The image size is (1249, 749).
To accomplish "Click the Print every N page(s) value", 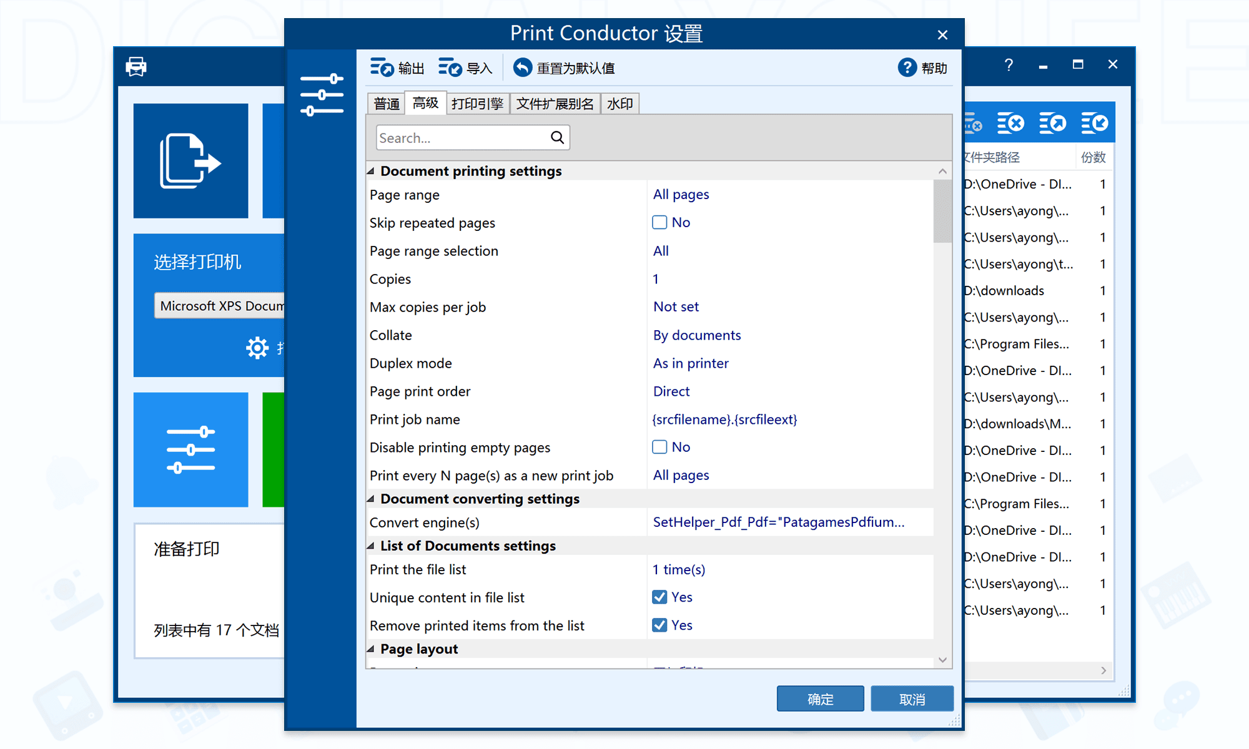I will 681,476.
